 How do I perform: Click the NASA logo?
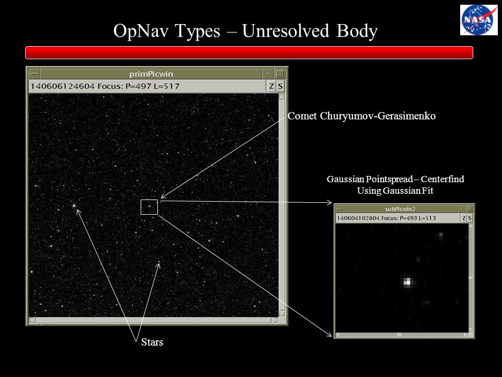(x=478, y=20)
